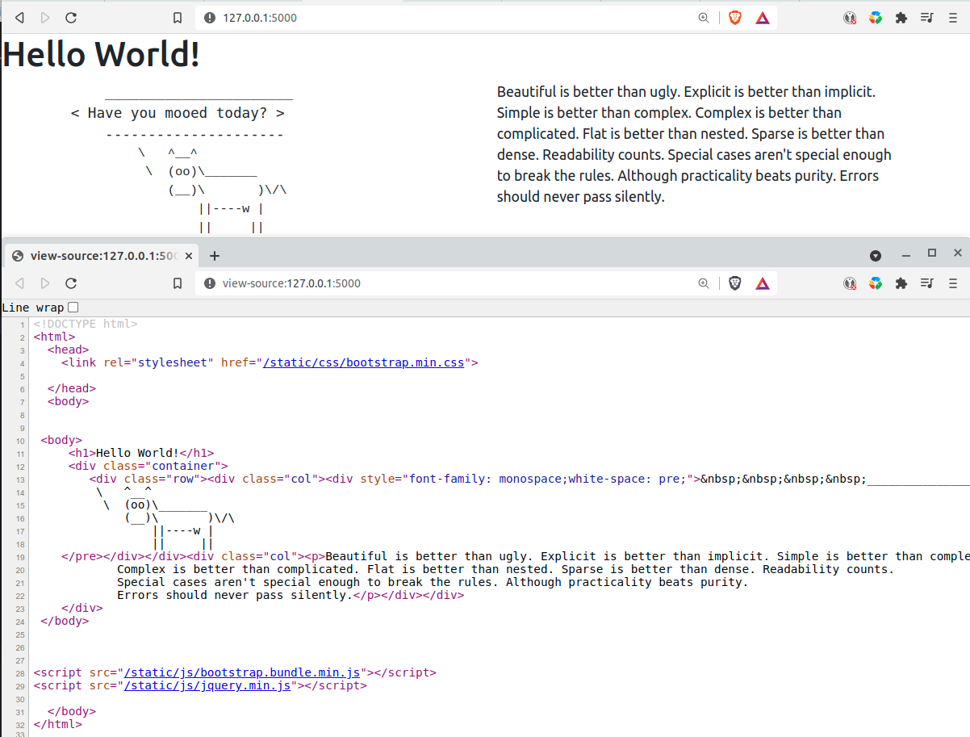The height and width of the screenshot is (737, 970).
Task: Reload the view-source page
Action: click(71, 283)
